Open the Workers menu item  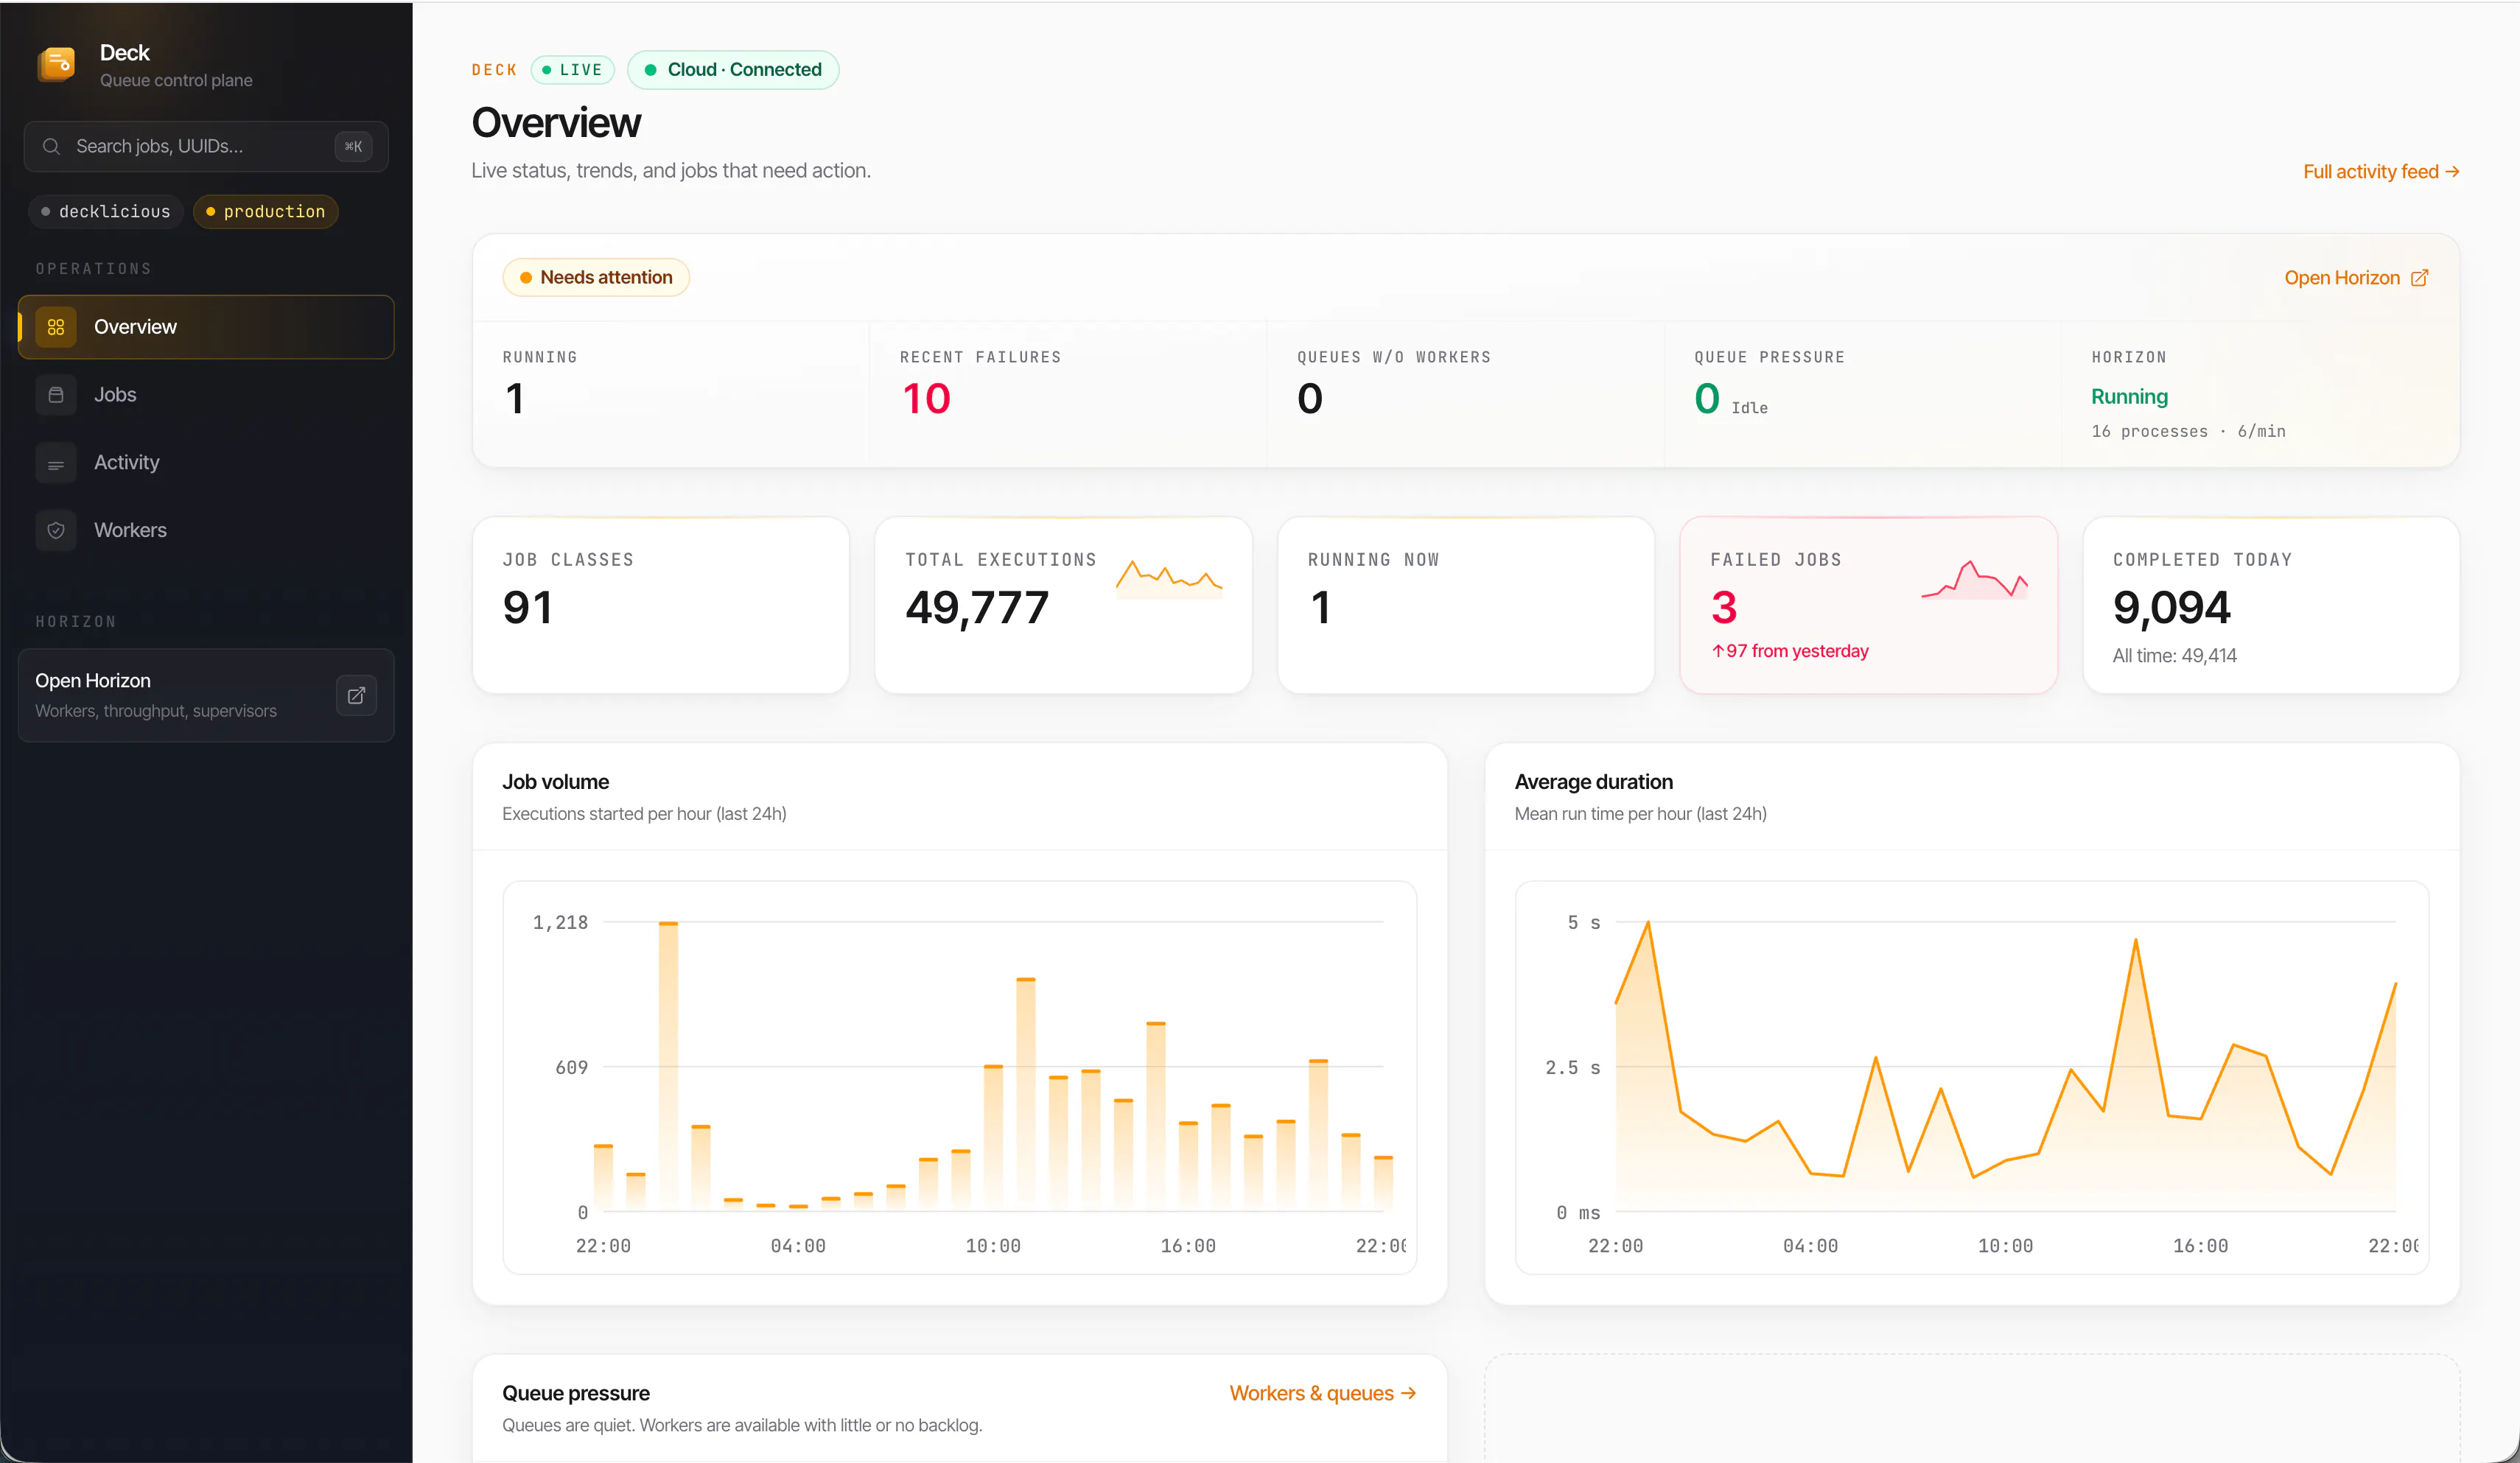[x=206, y=530]
